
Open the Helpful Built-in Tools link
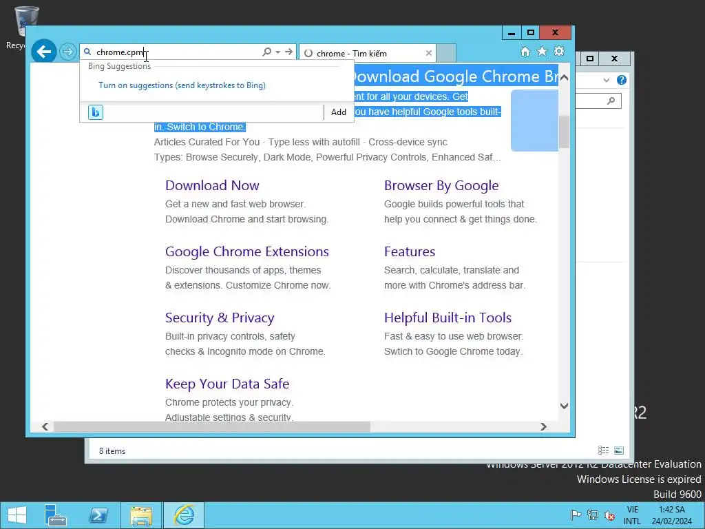point(448,318)
